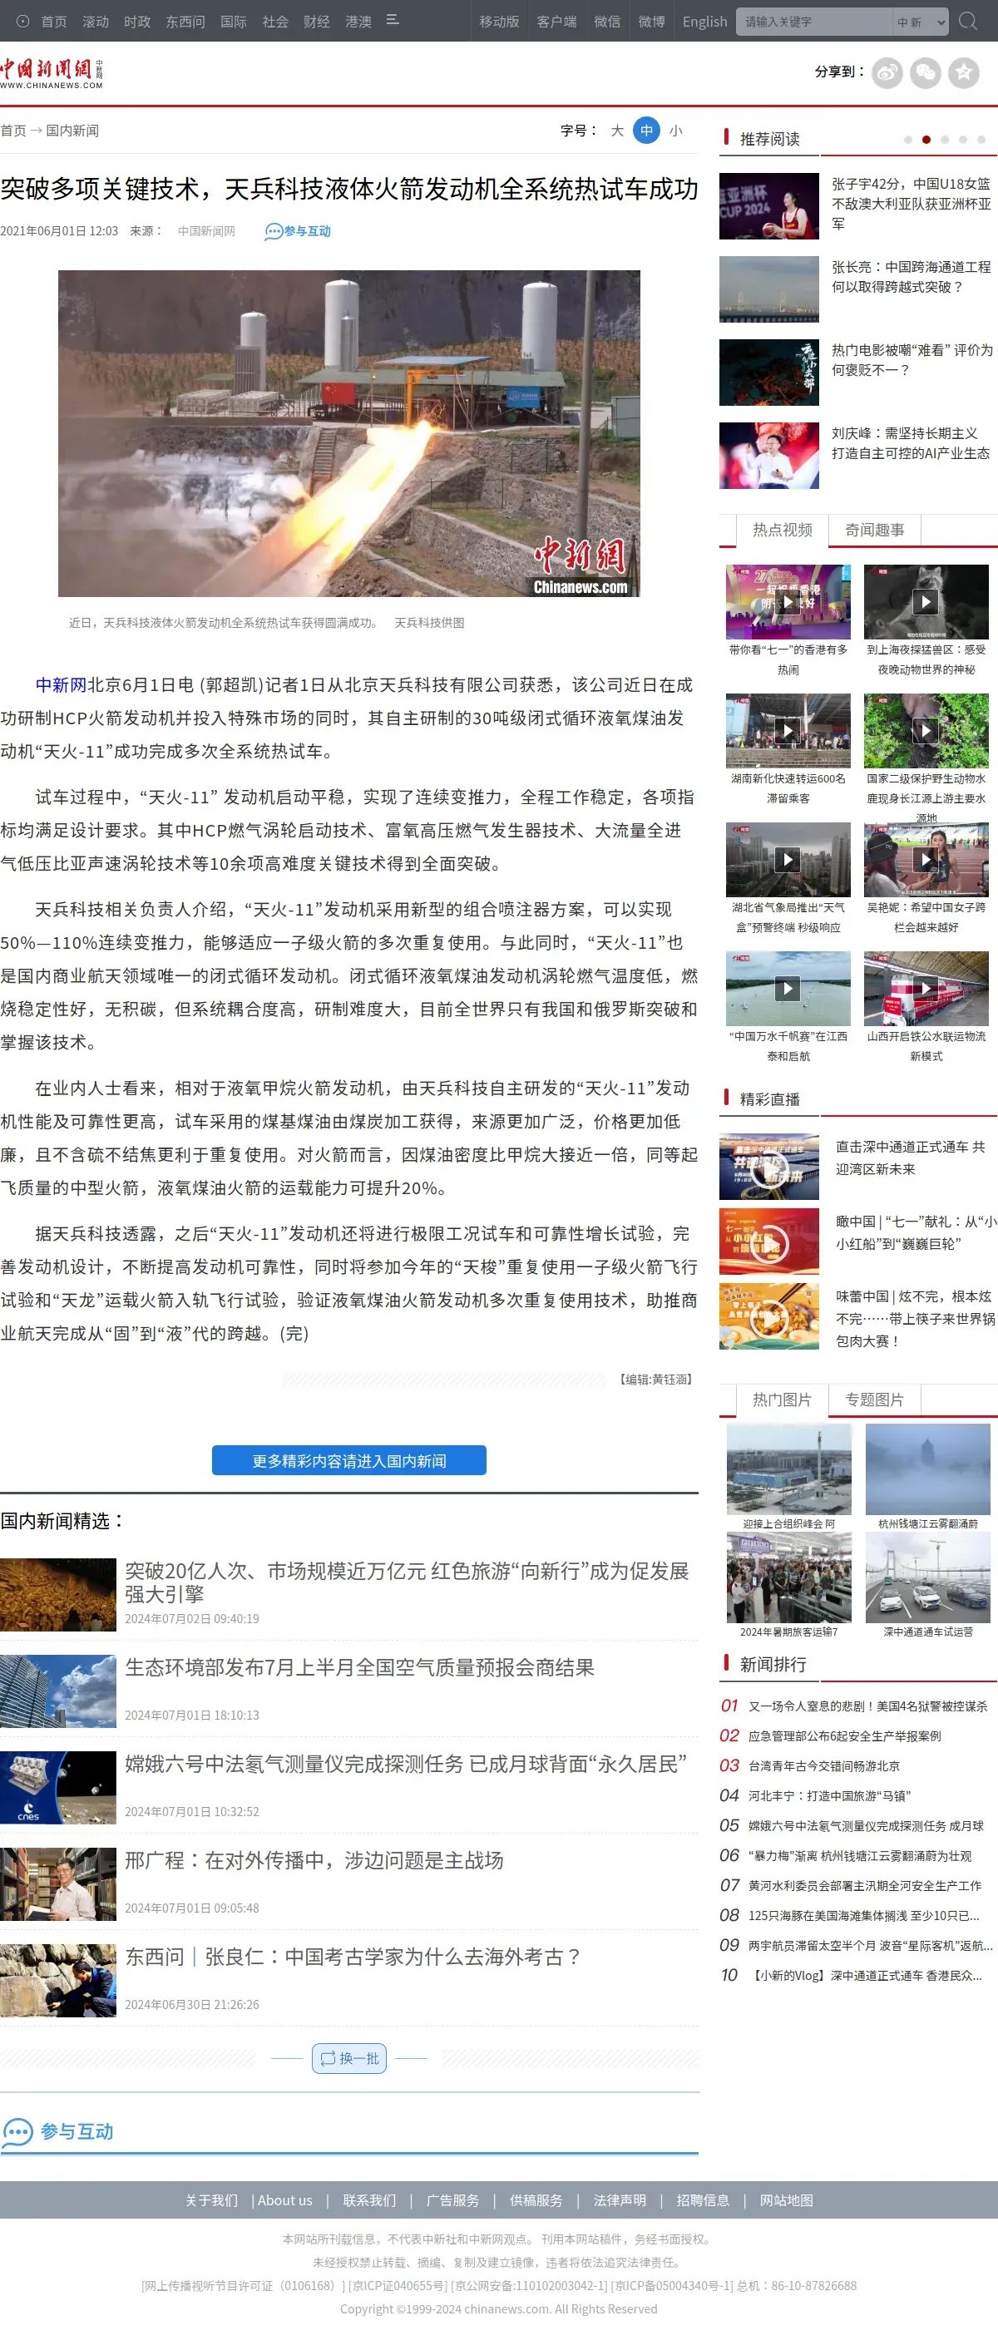Click the home circle icon before 首页
The width and height of the screenshot is (998, 2345).
coord(22,21)
